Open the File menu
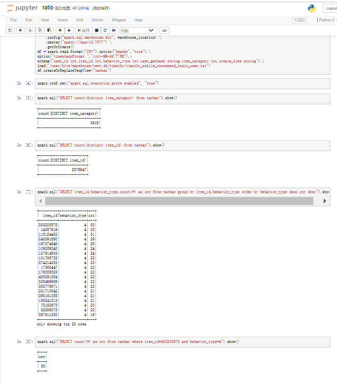The height and width of the screenshot is (384, 337). click(x=14, y=20)
